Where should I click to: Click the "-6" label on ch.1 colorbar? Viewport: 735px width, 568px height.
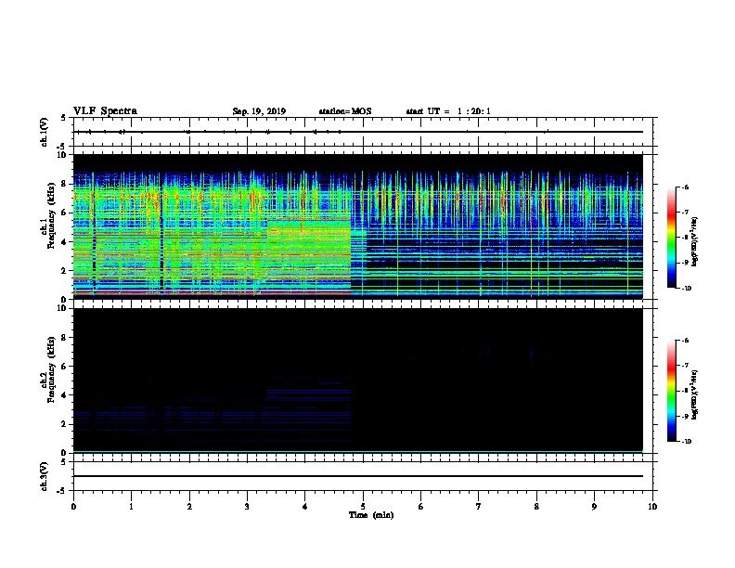click(685, 187)
